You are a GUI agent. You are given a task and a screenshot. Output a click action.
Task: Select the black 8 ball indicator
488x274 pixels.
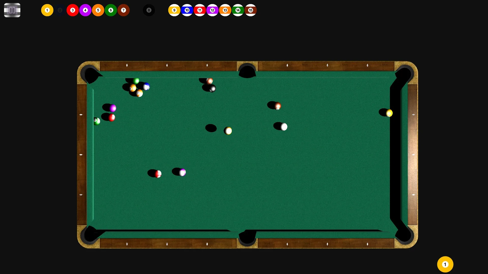click(x=149, y=10)
